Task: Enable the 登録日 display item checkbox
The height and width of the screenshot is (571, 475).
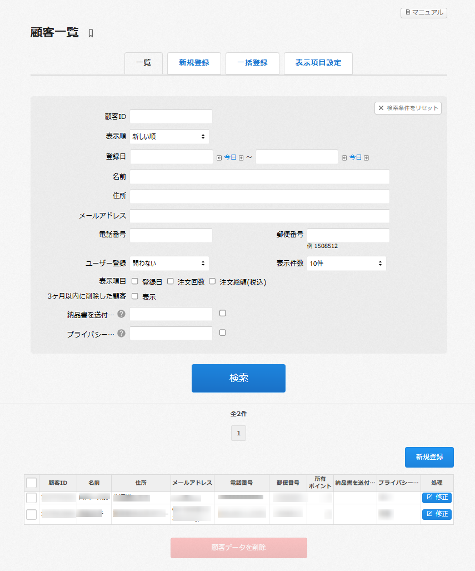Action: 135,281
